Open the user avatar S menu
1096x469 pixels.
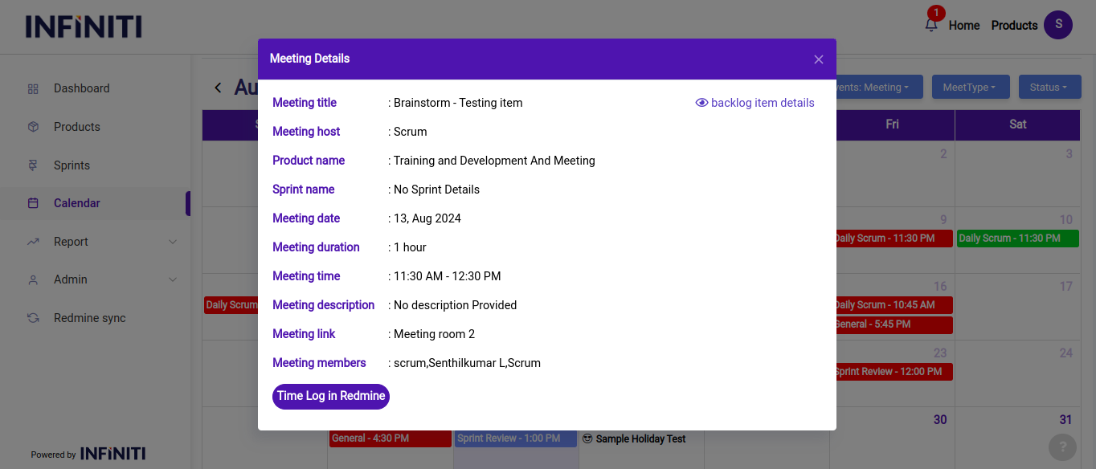coord(1057,25)
